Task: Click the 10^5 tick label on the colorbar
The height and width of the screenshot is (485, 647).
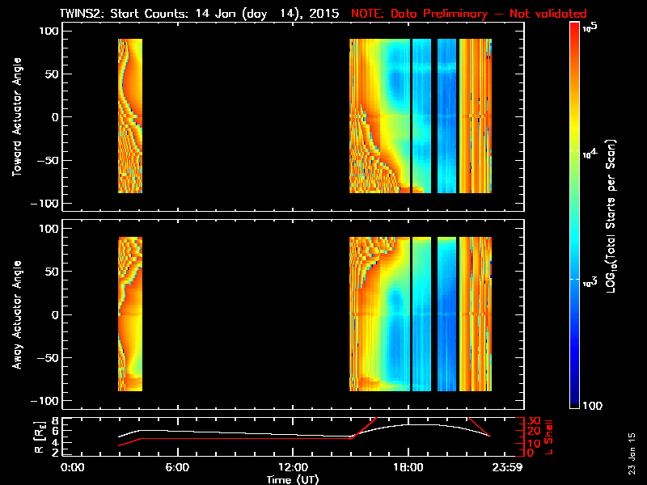Action: pyautogui.click(x=590, y=27)
